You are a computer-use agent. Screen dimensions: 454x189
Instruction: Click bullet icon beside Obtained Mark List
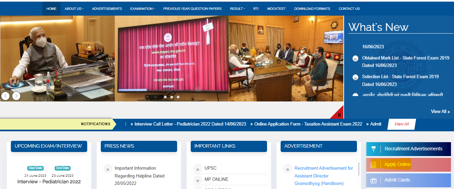[x=355, y=58]
